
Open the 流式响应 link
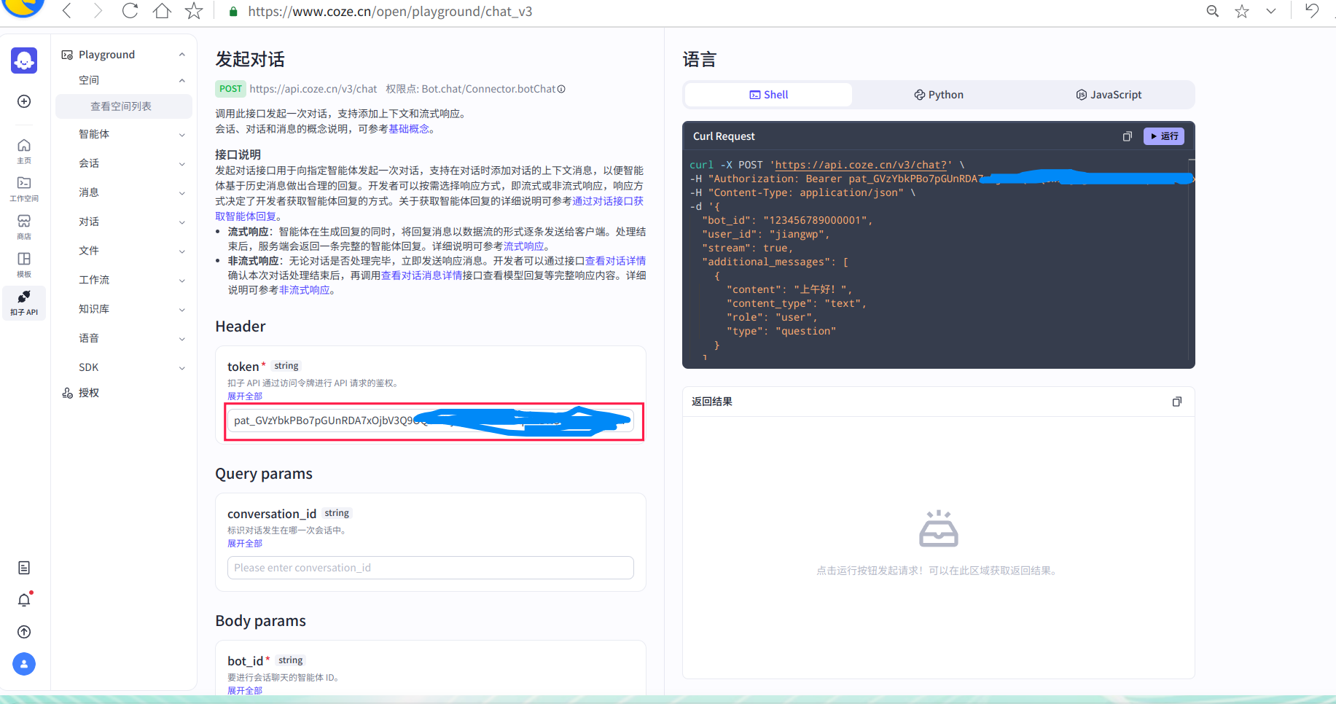coord(524,246)
